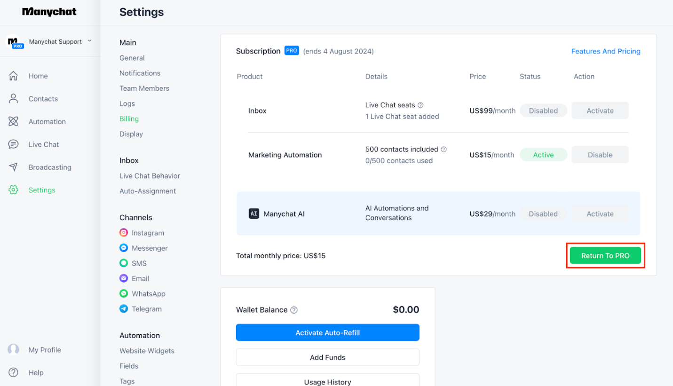The height and width of the screenshot is (386, 673).
Task: Open the Team Members settings section
Action: (144, 88)
